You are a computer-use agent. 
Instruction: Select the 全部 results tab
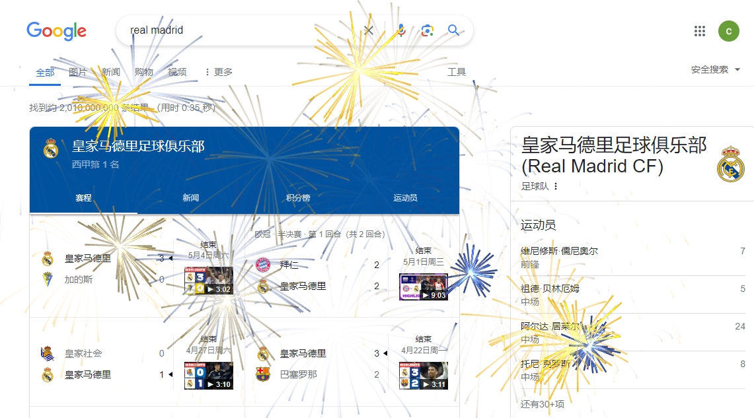45,72
